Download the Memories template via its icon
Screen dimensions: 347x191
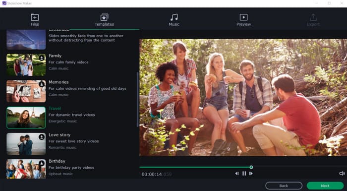point(42,84)
